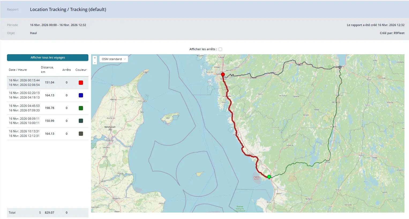The image size is (409, 219).
Task: Click the Afficher tous les voyages button
Action: (x=48, y=57)
